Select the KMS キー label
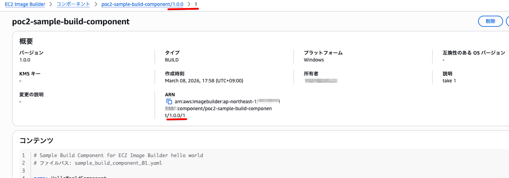This screenshot has height=178, width=509. click(x=30, y=74)
